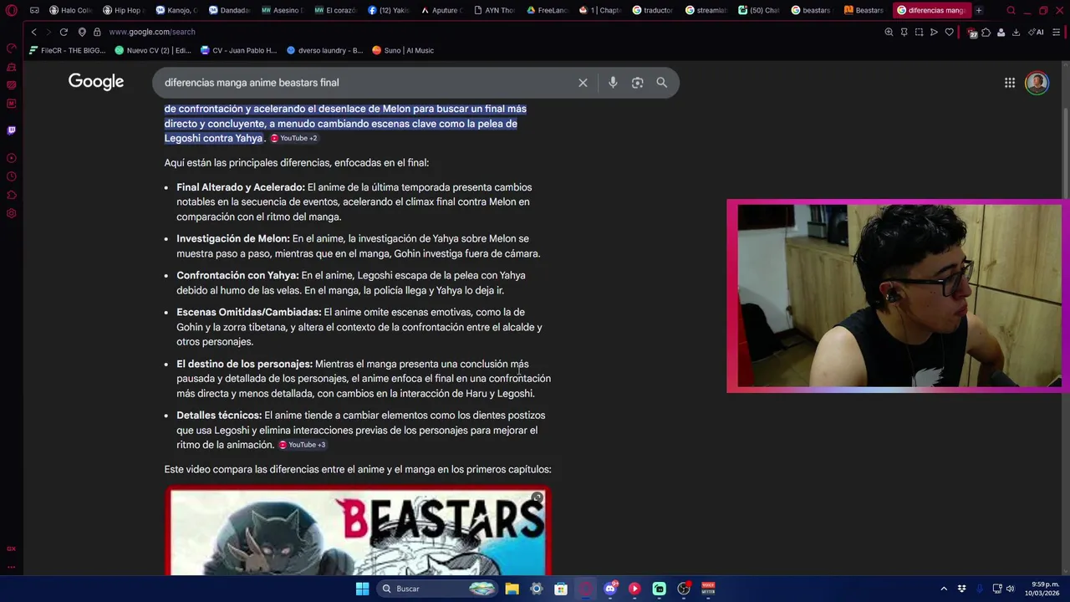
Task: Open the toolbar easy setup menu icon
Action: pos(1057,32)
